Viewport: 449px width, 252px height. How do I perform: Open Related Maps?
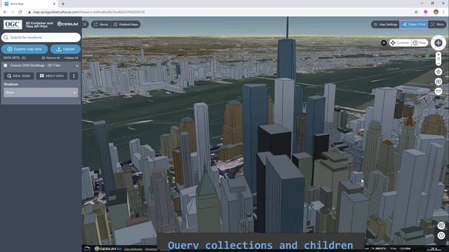tap(126, 24)
